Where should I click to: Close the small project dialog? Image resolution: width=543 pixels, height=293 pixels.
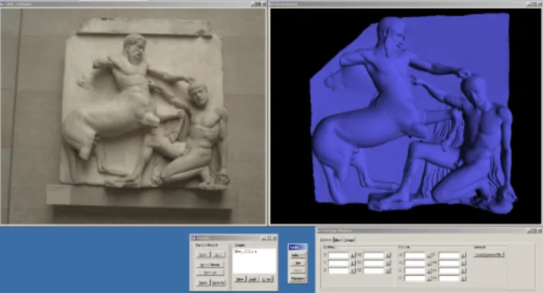[274, 238]
